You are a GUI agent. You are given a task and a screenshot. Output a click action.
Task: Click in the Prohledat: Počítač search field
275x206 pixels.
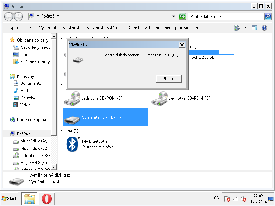point(226,16)
